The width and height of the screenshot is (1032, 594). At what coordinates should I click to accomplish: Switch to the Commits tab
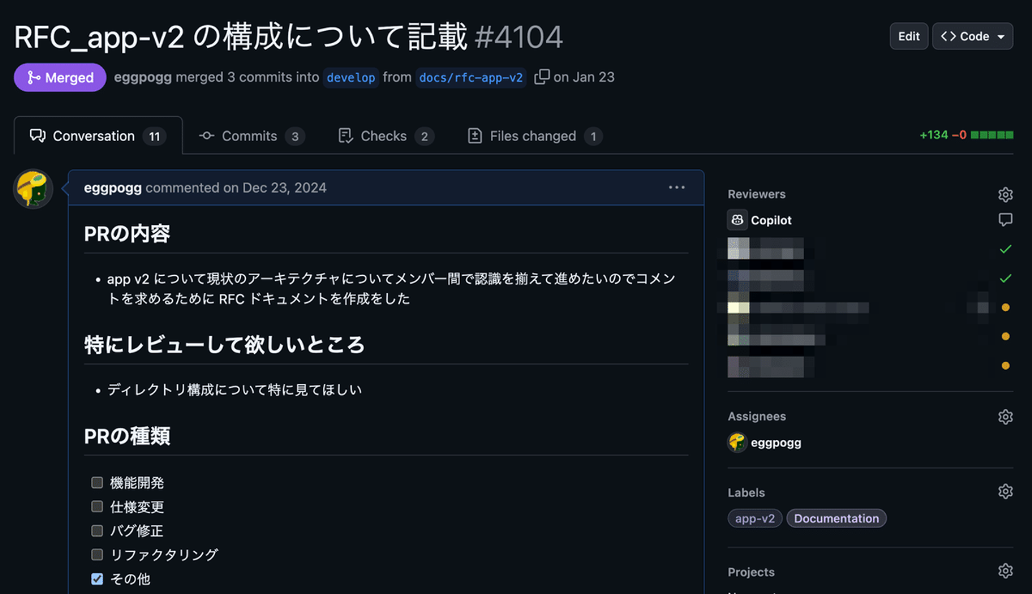252,135
